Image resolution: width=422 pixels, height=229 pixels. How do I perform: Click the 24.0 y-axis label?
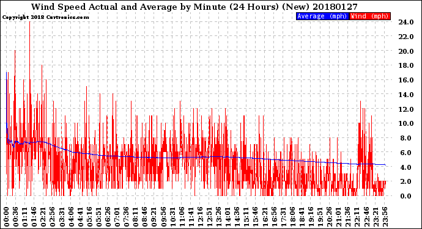tap(406, 22)
